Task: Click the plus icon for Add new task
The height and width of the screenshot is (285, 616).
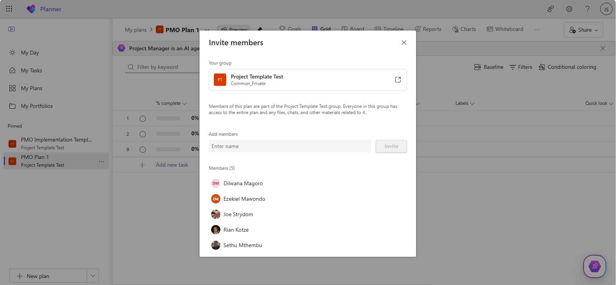Action: click(x=142, y=165)
